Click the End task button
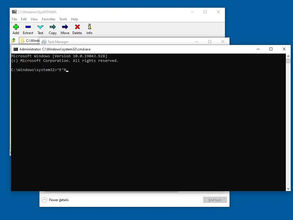This screenshot has width=293, height=220. (x=215, y=200)
